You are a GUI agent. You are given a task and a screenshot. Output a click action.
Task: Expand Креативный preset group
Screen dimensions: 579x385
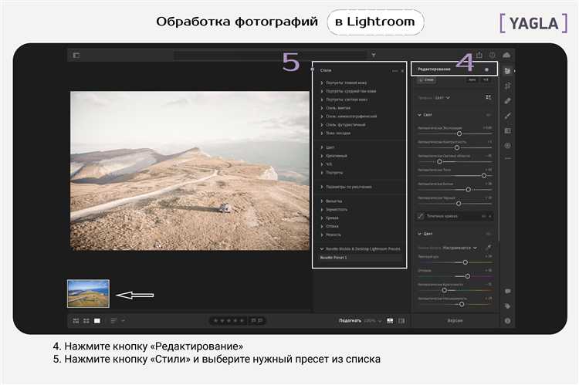(x=334, y=156)
